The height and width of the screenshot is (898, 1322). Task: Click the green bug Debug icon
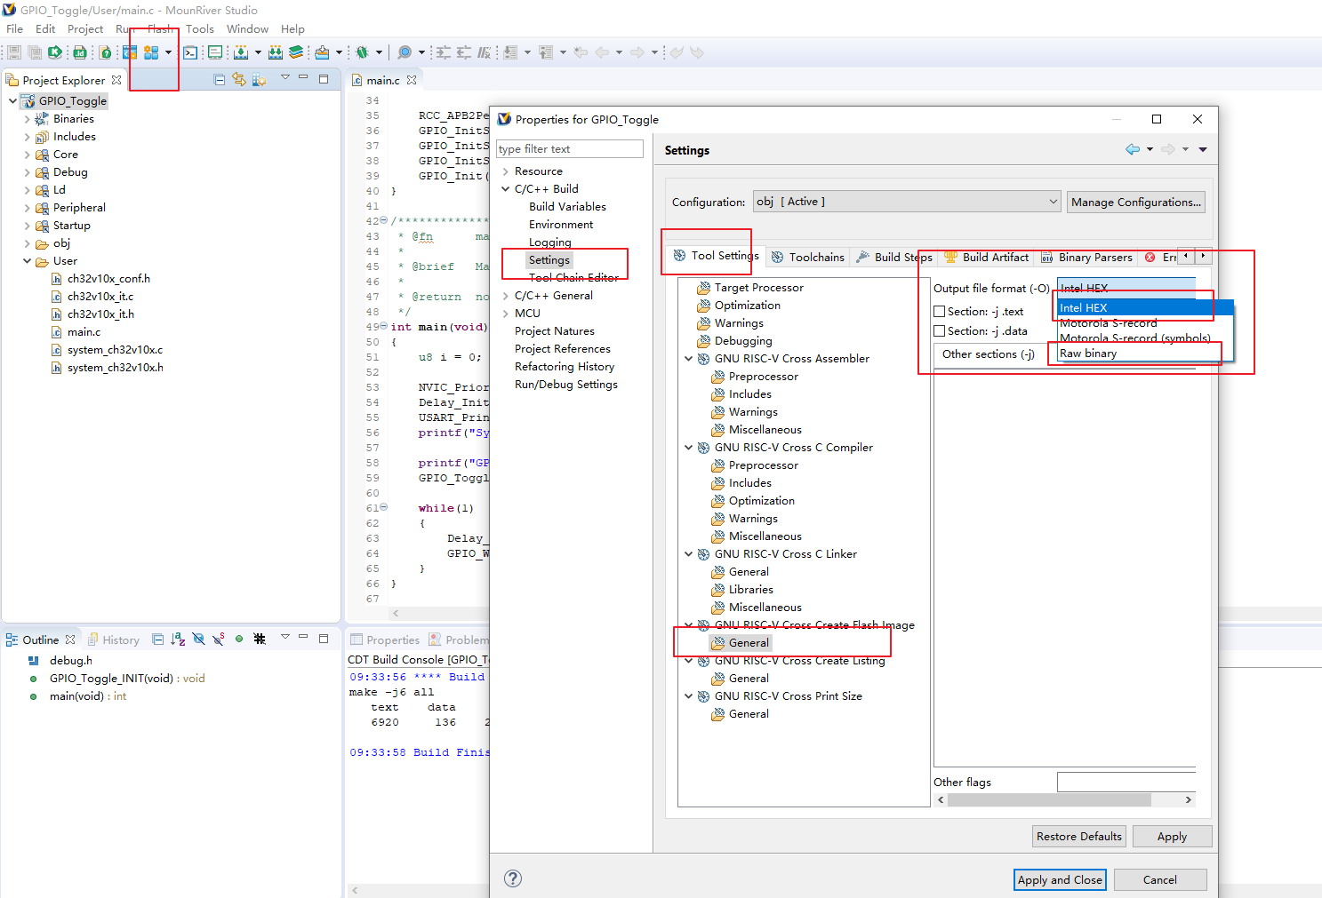click(362, 52)
